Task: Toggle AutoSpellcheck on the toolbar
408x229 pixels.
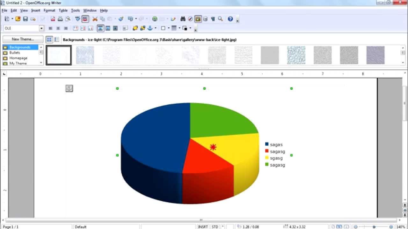Action: (x=85, y=19)
